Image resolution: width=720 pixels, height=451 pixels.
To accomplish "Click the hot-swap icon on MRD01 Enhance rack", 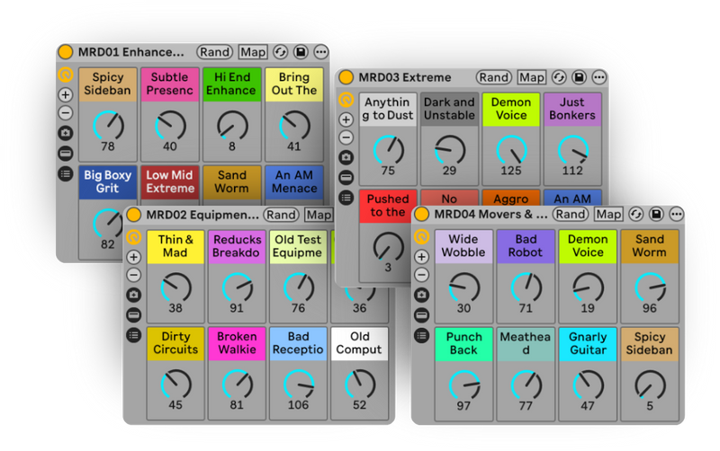I will pos(280,52).
